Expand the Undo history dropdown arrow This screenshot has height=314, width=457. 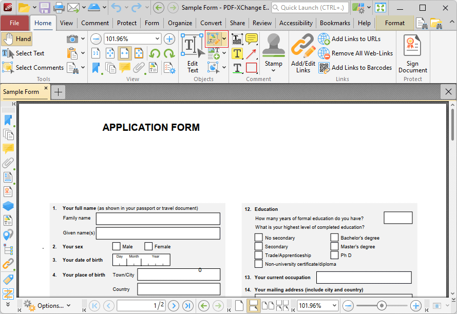tap(126, 8)
